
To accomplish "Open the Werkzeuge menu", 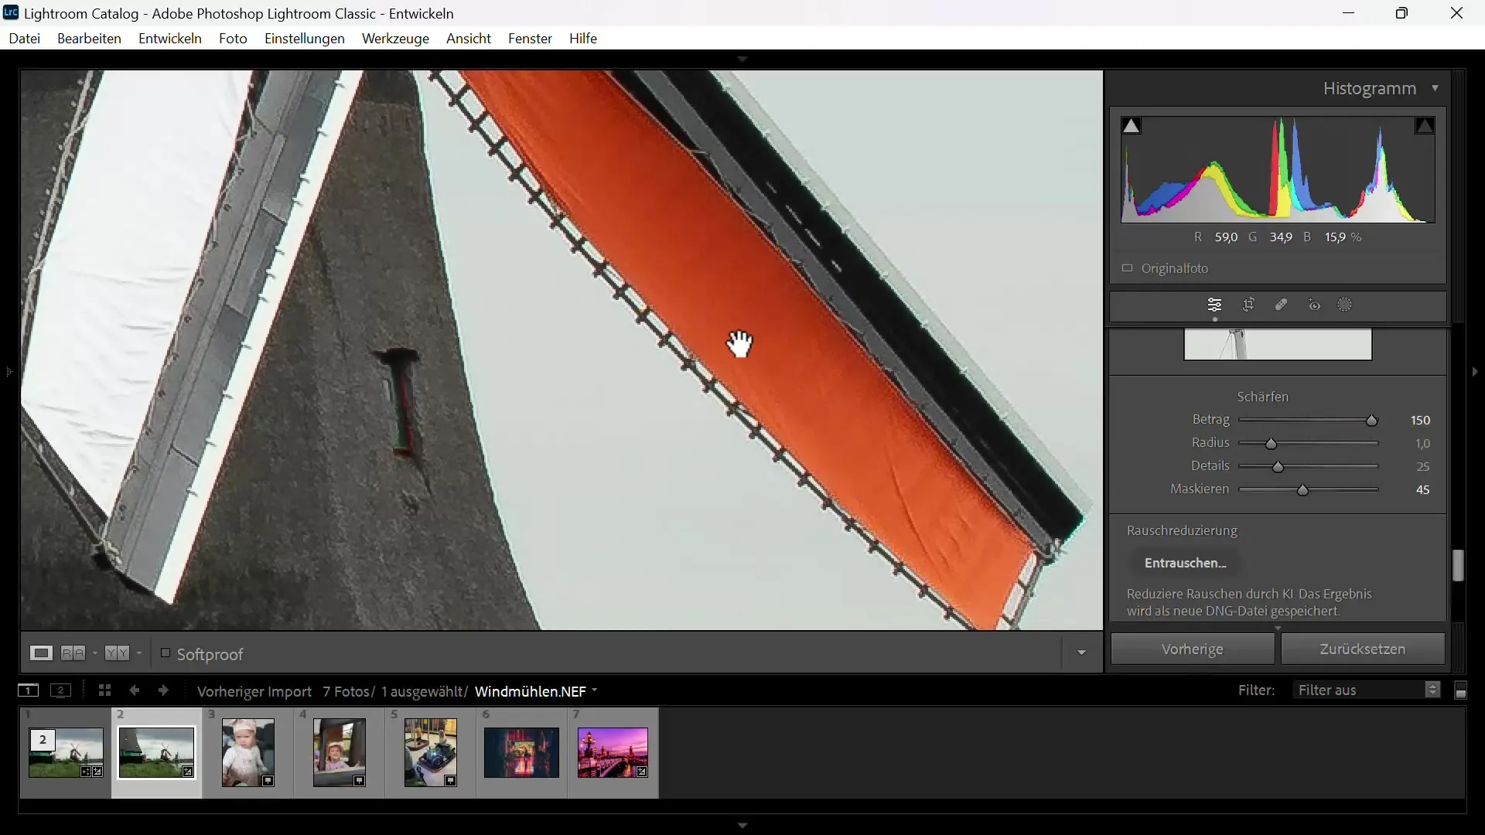I will [x=395, y=39].
